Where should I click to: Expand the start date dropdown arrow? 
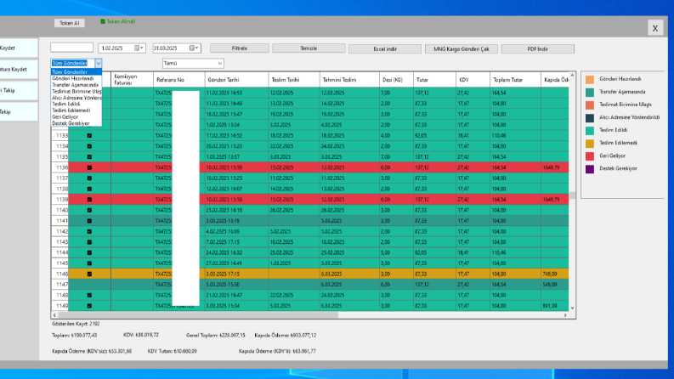tap(142, 48)
